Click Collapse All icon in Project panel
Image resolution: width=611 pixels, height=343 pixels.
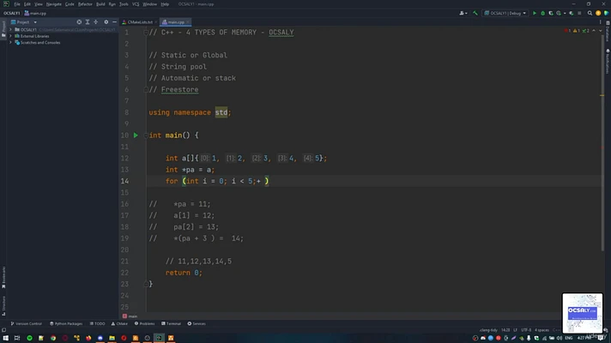coord(94,21)
